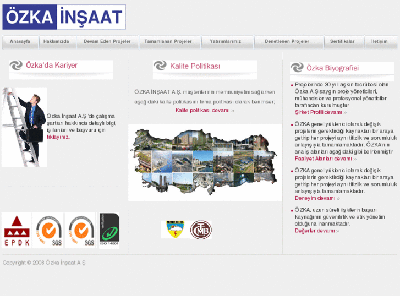Click text 'ÖZKA, uzun süreli ilişkilerin başarı'

pyautogui.click(x=336, y=210)
